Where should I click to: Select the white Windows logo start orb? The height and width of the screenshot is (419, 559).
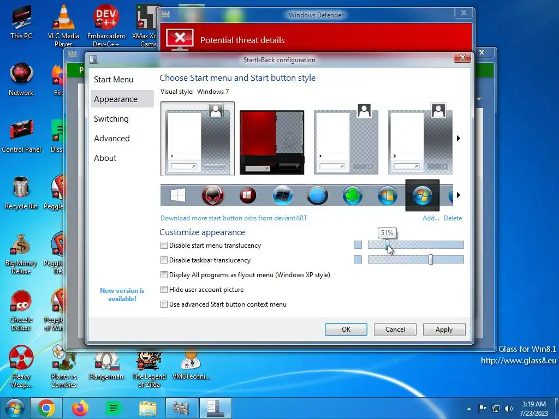tap(178, 195)
